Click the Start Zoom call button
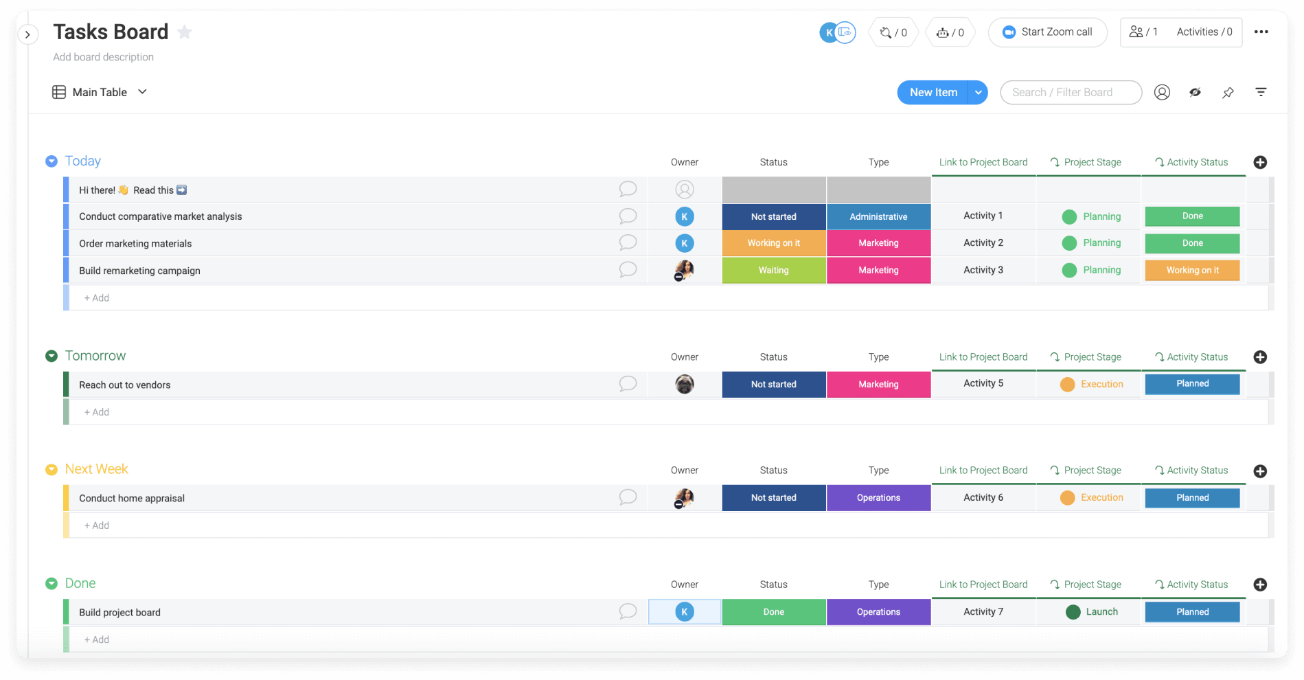Viewport: 1304px width, 680px height. [x=1047, y=32]
